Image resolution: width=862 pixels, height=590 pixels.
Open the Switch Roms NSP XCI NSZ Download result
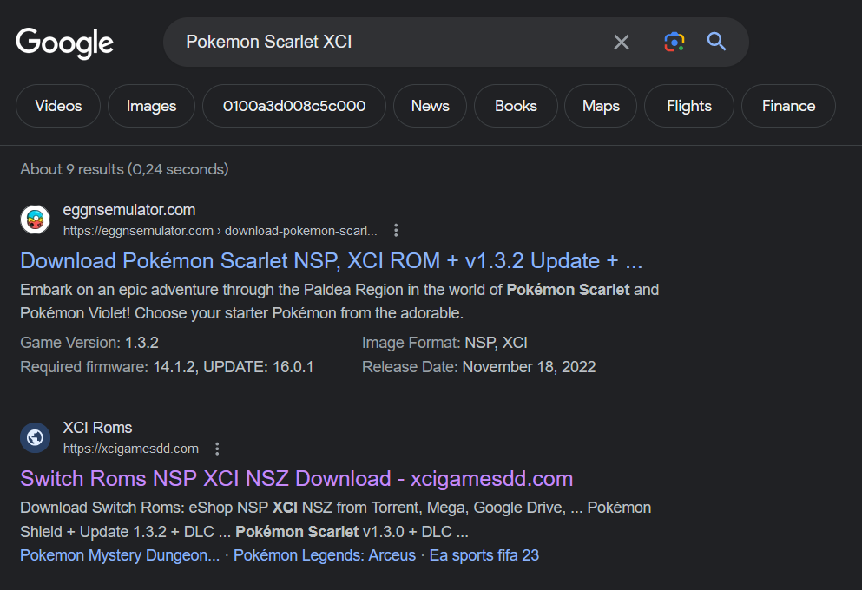click(x=296, y=479)
